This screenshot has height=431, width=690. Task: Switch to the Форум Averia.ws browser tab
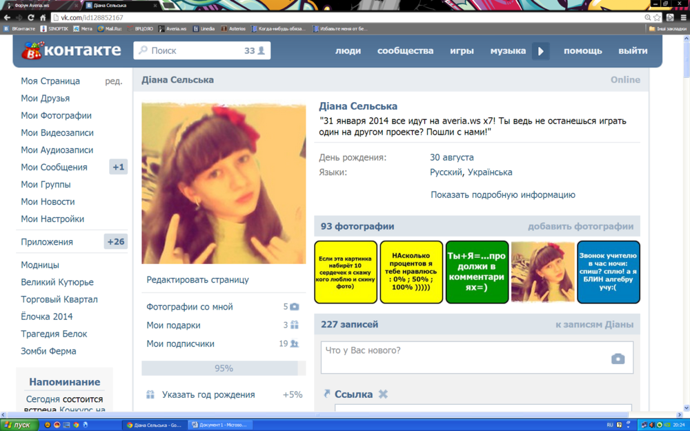pyautogui.click(x=31, y=4)
